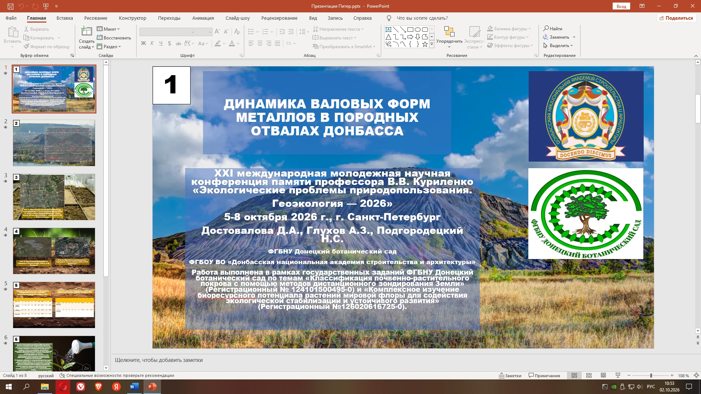Open File Explorer from the taskbar
The height and width of the screenshot is (394, 701).
45,387
